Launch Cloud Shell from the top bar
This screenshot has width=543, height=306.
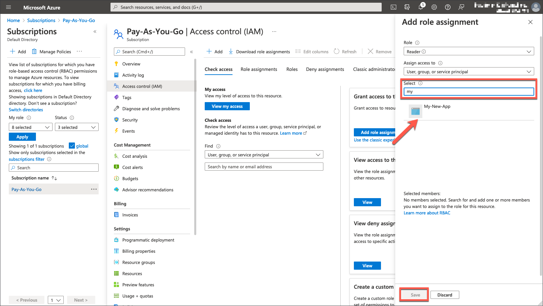pyautogui.click(x=394, y=7)
